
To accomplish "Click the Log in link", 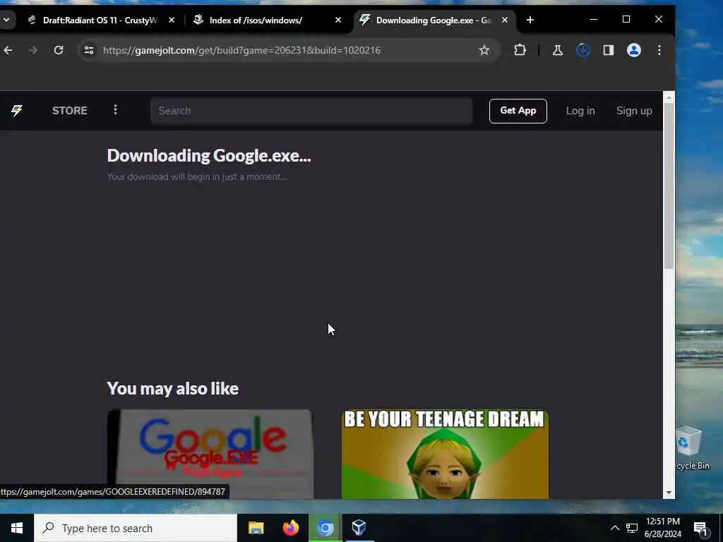I will click(x=580, y=111).
